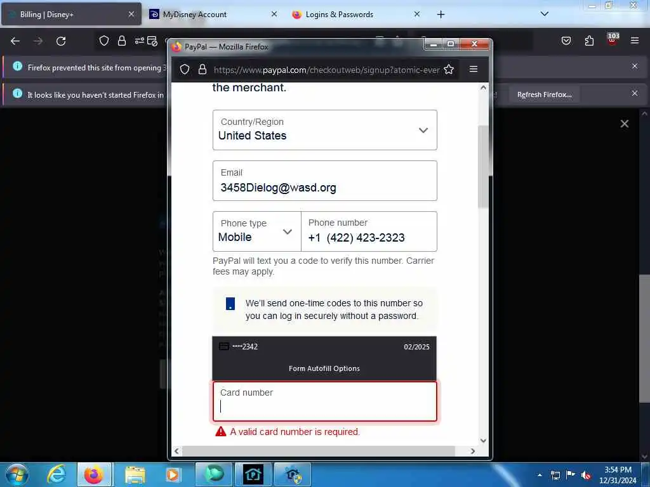The height and width of the screenshot is (487, 650).
Task: Click the network tray icon
Action: (555, 475)
